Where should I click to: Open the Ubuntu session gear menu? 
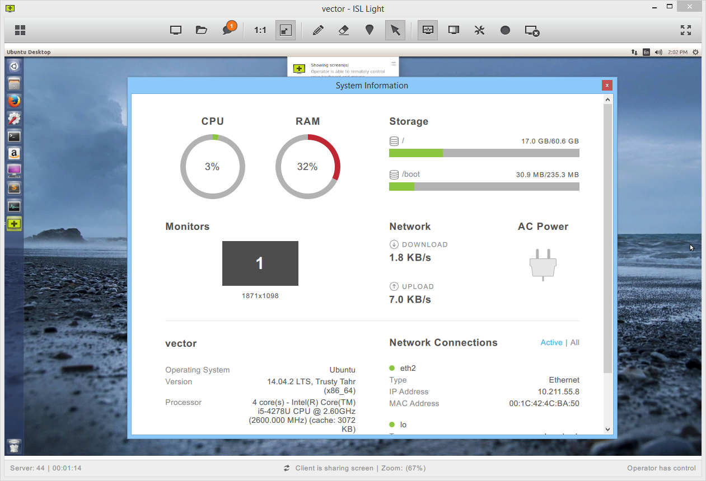[695, 52]
